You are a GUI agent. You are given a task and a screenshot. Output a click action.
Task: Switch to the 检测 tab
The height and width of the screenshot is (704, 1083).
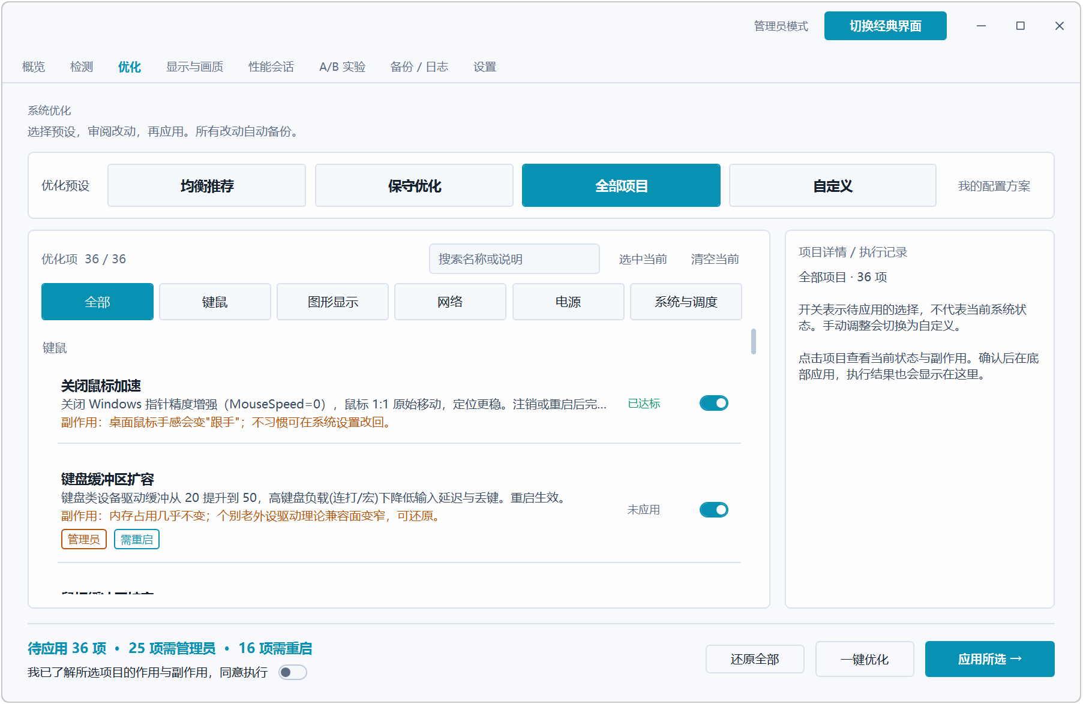tap(82, 67)
